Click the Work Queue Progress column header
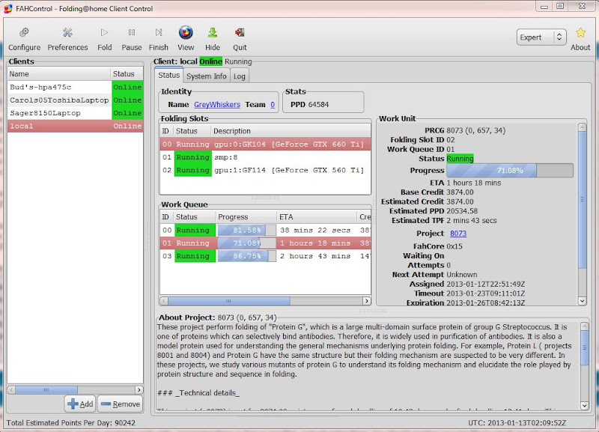 click(246, 217)
